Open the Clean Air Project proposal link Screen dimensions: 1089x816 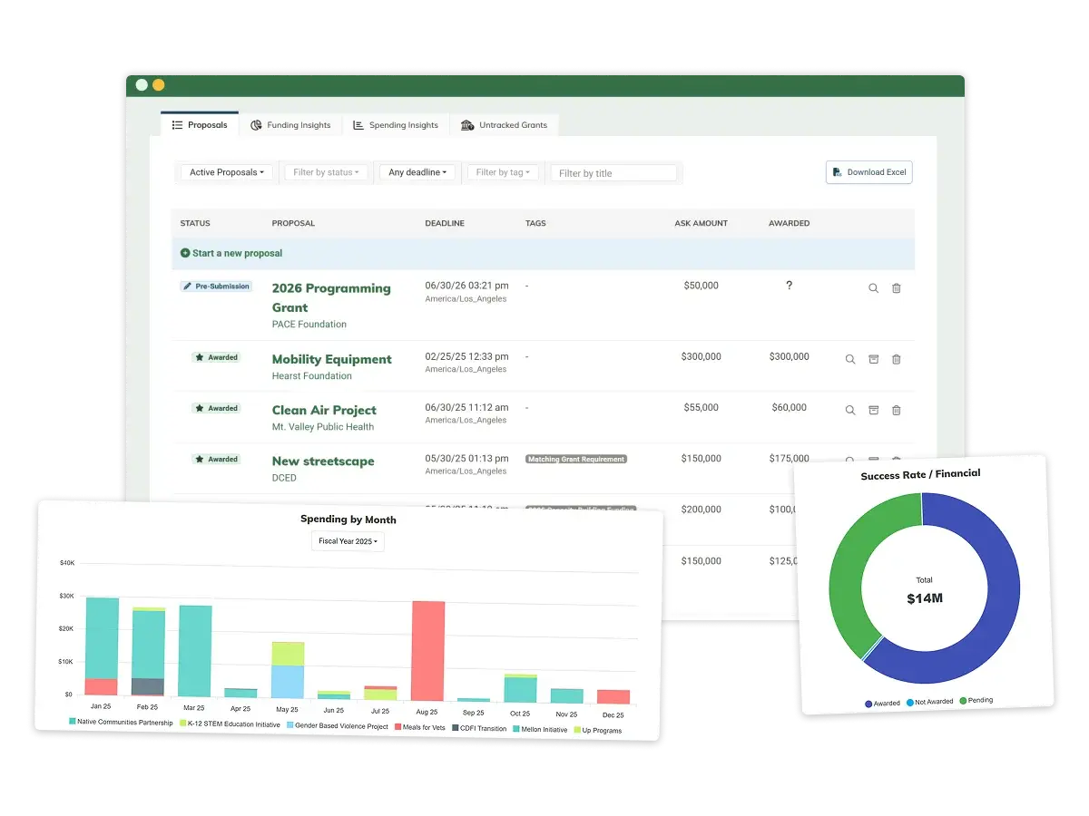(324, 410)
